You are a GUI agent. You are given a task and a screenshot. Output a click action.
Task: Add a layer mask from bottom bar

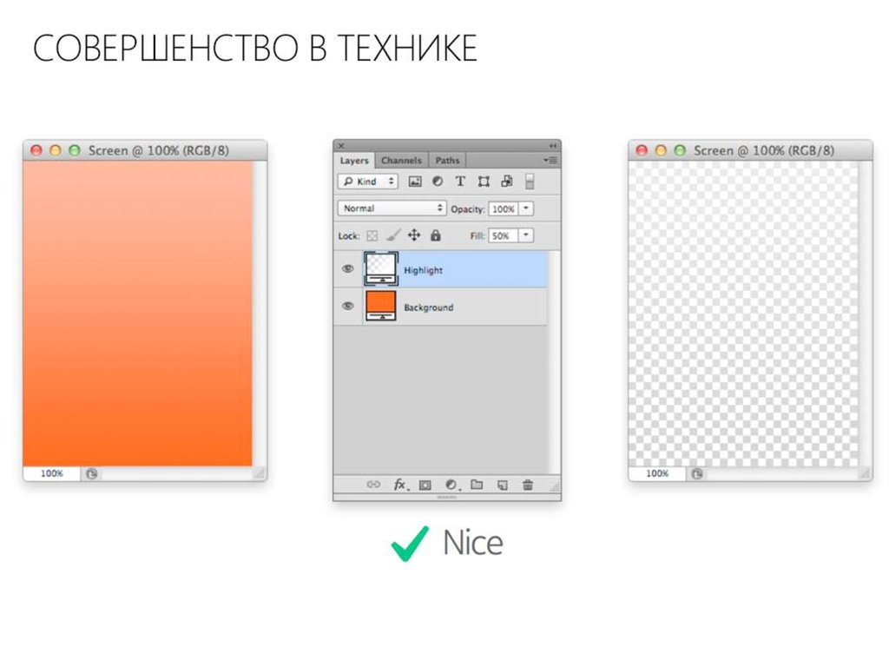point(425,485)
